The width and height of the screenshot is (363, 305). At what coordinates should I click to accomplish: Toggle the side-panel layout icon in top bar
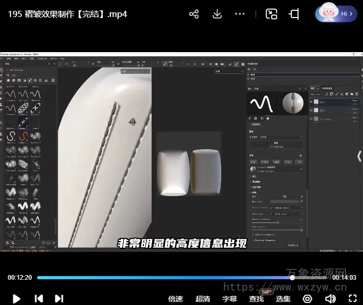(x=294, y=14)
